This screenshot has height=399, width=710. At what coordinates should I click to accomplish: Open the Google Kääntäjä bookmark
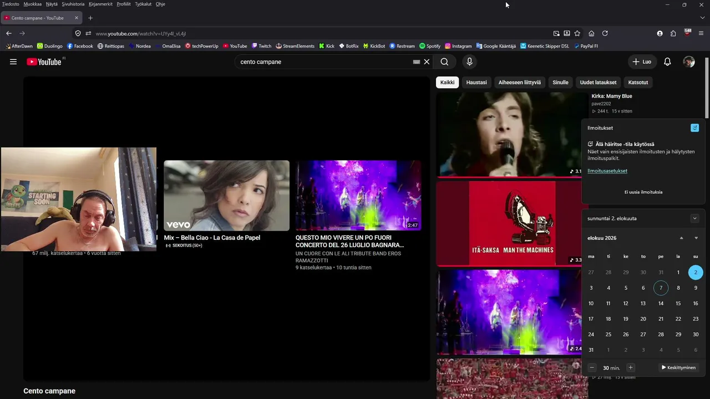point(496,46)
